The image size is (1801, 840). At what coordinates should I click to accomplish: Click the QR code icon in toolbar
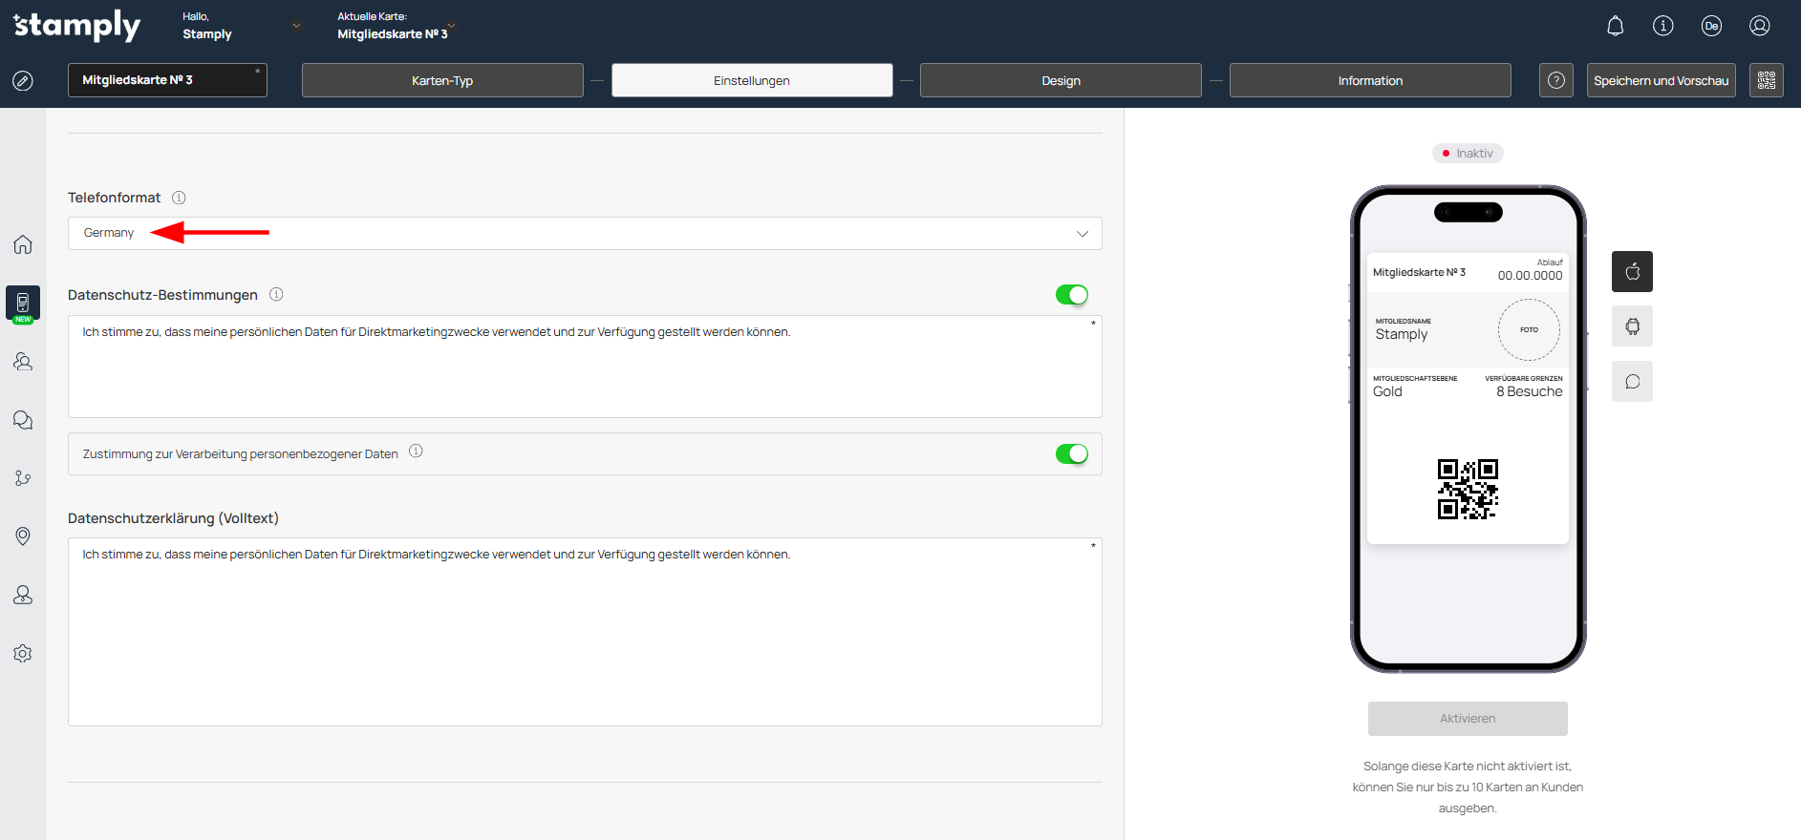(x=1766, y=80)
